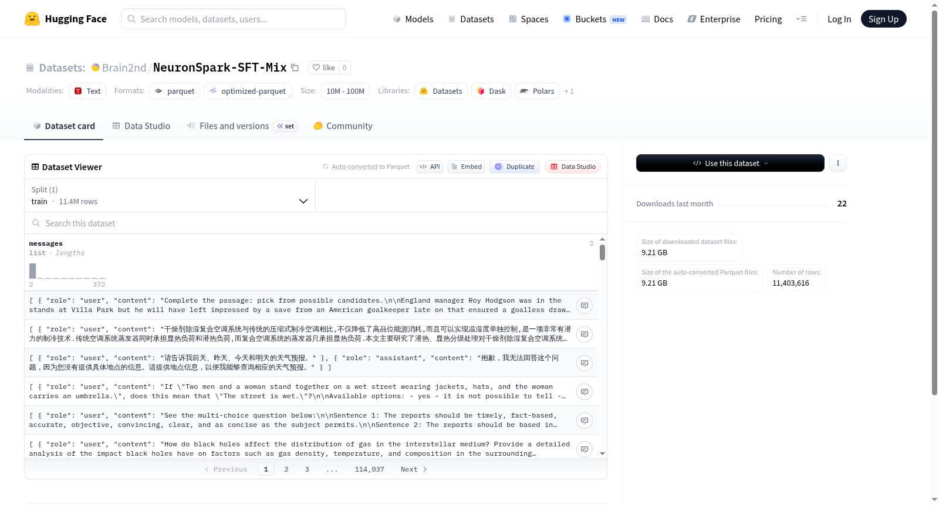Screen dimensions: 939x505
Task: Open the additional navigation menu icon
Action: (x=801, y=19)
